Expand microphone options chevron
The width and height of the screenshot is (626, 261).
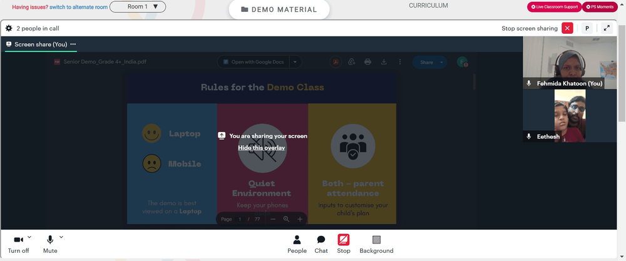coord(61,237)
